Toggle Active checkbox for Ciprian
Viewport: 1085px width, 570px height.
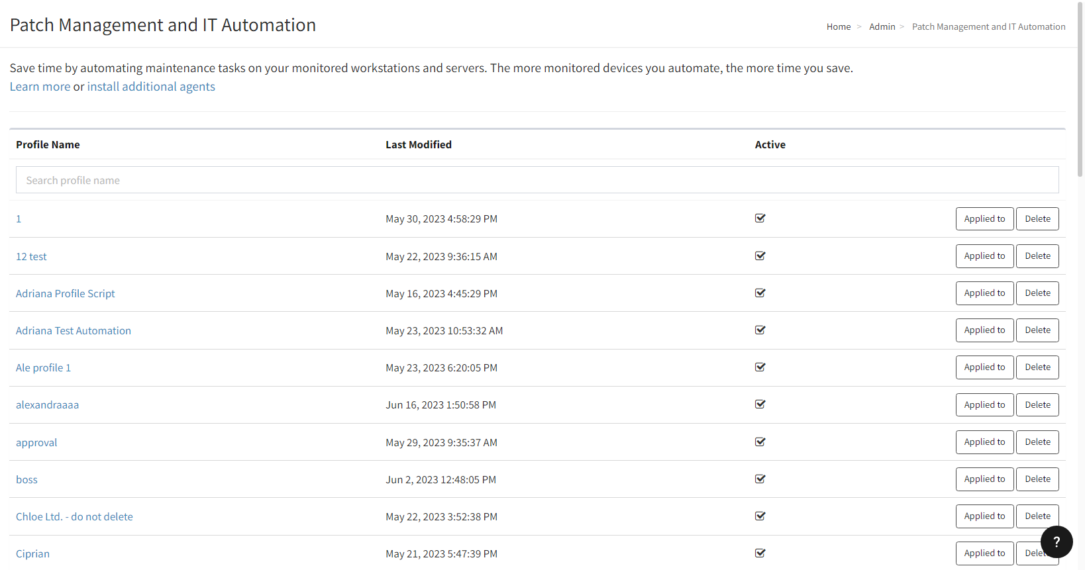point(760,553)
